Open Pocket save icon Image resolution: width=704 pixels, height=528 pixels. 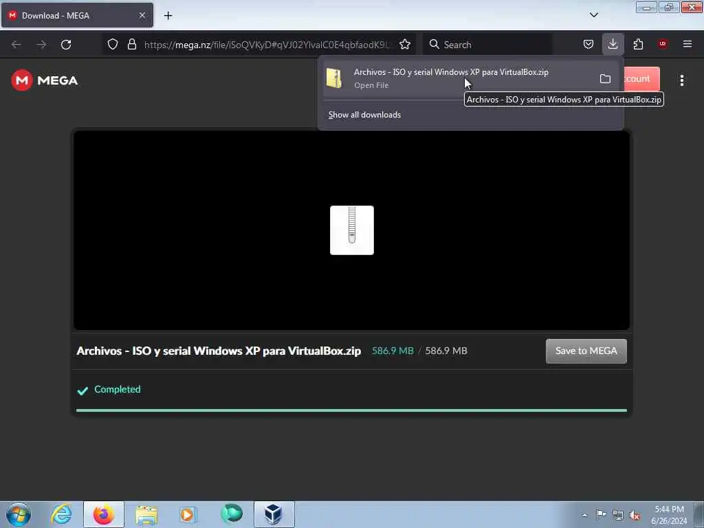[x=588, y=44]
